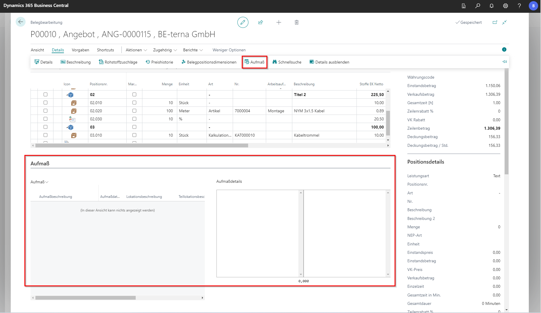This screenshot has width=541, height=313.
Task: Expand the Aktionen dropdown menu
Action: [136, 50]
